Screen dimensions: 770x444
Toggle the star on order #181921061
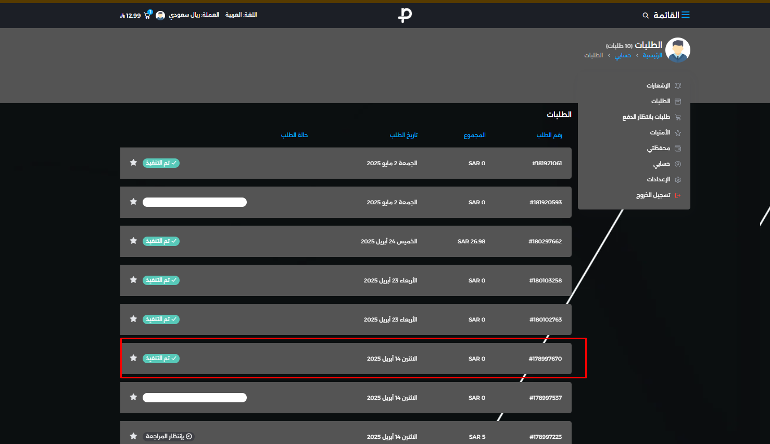pyautogui.click(x=133, y=163)
